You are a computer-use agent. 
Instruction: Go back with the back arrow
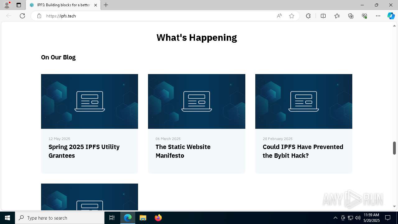pos(9,16)
